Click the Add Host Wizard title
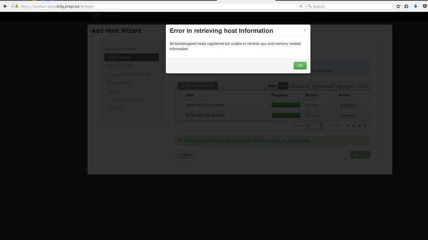 click(116, 30)
